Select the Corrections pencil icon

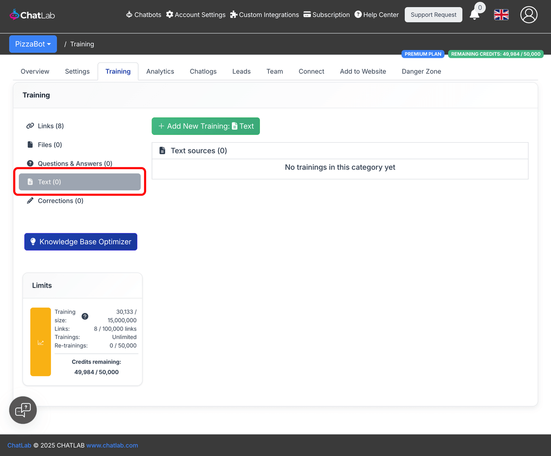[x=30, y=200]
